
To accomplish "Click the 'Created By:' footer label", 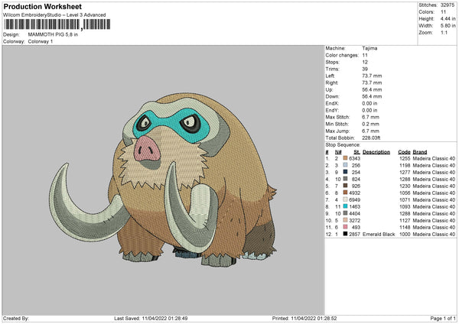I will [x=16, y=319].
